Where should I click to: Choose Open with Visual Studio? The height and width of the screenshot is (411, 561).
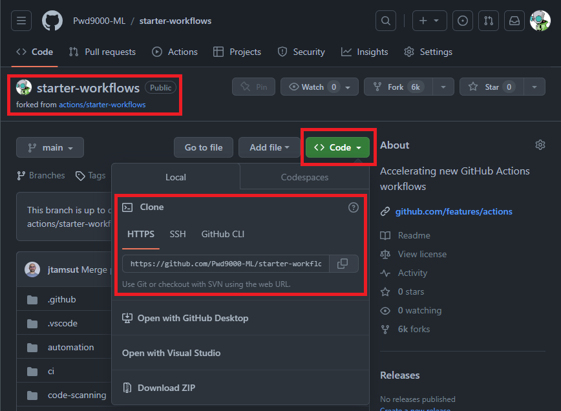point(240,353)
